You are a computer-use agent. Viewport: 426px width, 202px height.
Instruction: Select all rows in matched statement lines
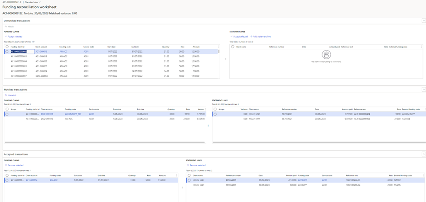(215, 109)
